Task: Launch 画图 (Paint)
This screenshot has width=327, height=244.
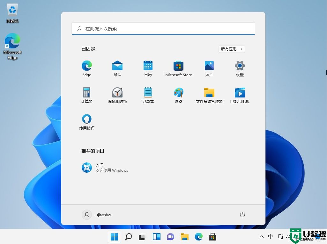Action: (x=178, y=95)
